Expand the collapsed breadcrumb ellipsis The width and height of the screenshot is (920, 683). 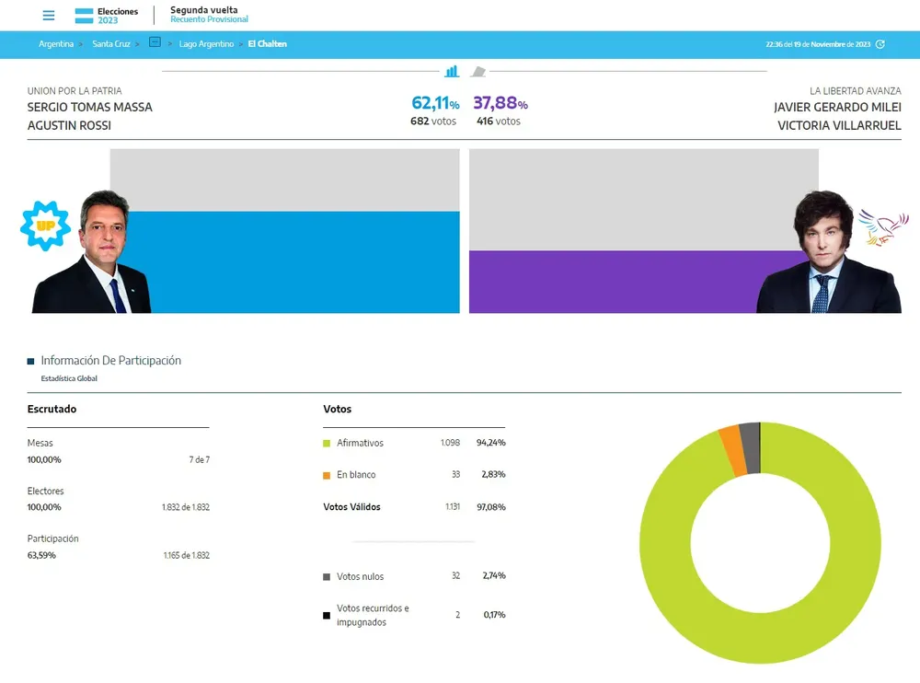pyautogui.click(x=155, y=43)
